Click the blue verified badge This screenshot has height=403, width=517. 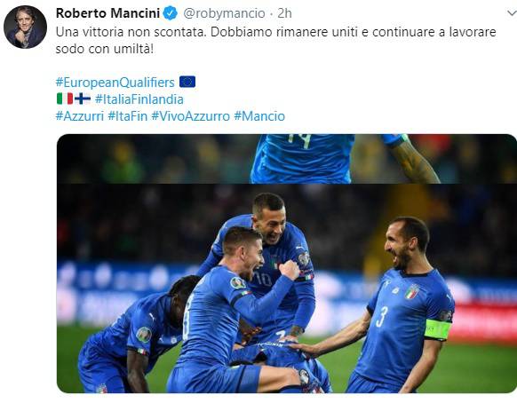(x=171, y=13)
